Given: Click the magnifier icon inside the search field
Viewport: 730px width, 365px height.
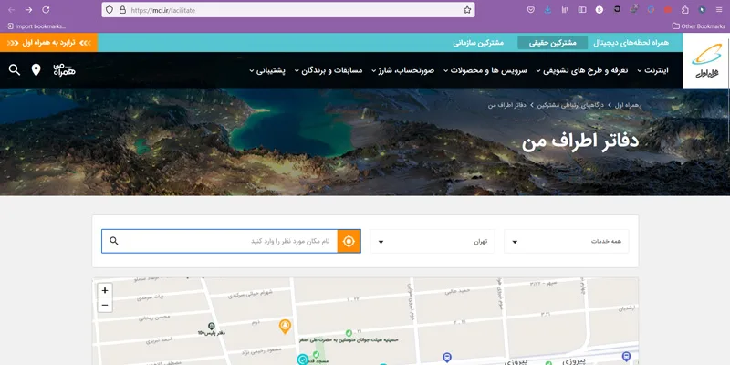Looking at the screenshot, I should [x=113, y=241].
